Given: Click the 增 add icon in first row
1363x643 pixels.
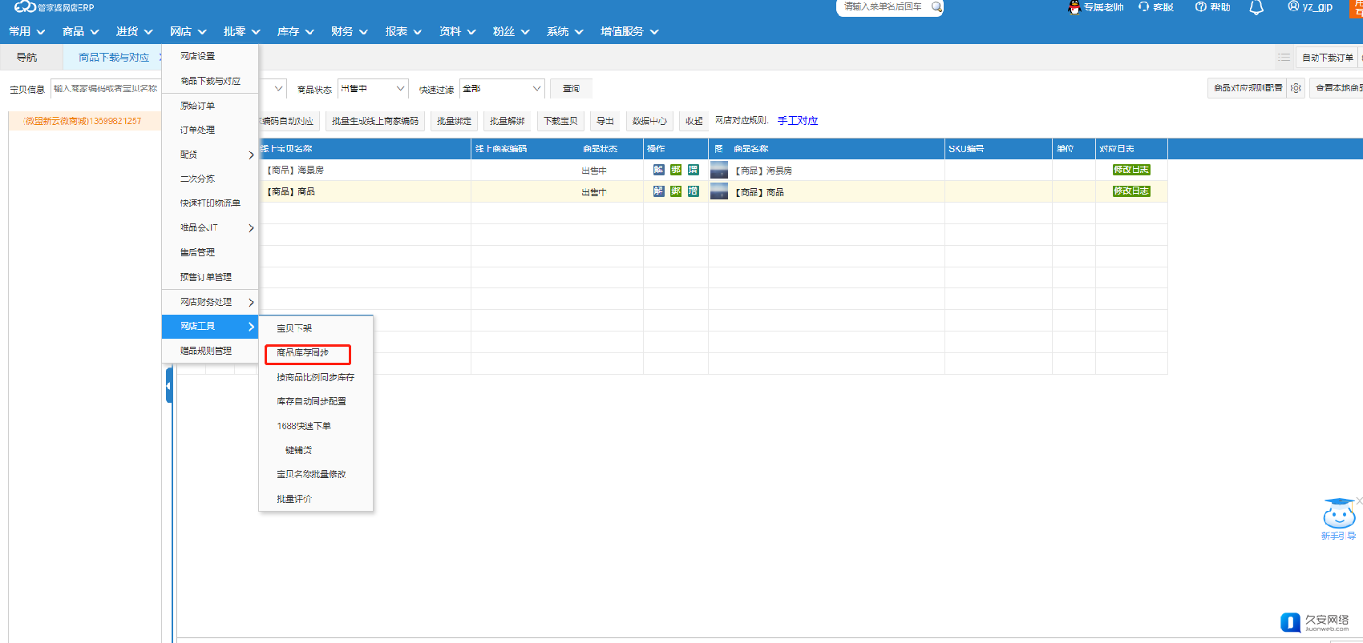Looking at the screenshot, I should click(x=694, y=170).
